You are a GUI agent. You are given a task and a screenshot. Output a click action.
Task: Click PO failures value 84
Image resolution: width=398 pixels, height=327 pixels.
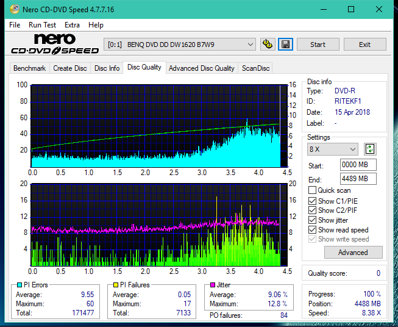click(x=284, y=315)
